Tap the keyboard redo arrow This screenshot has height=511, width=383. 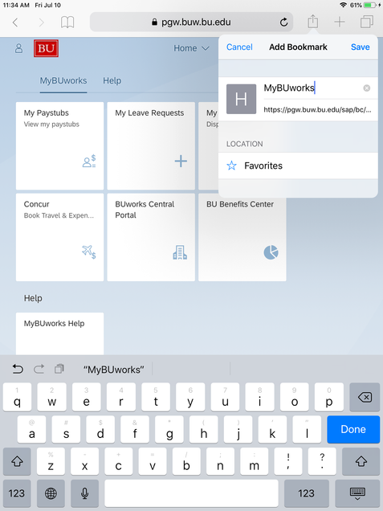pos(39,369)
